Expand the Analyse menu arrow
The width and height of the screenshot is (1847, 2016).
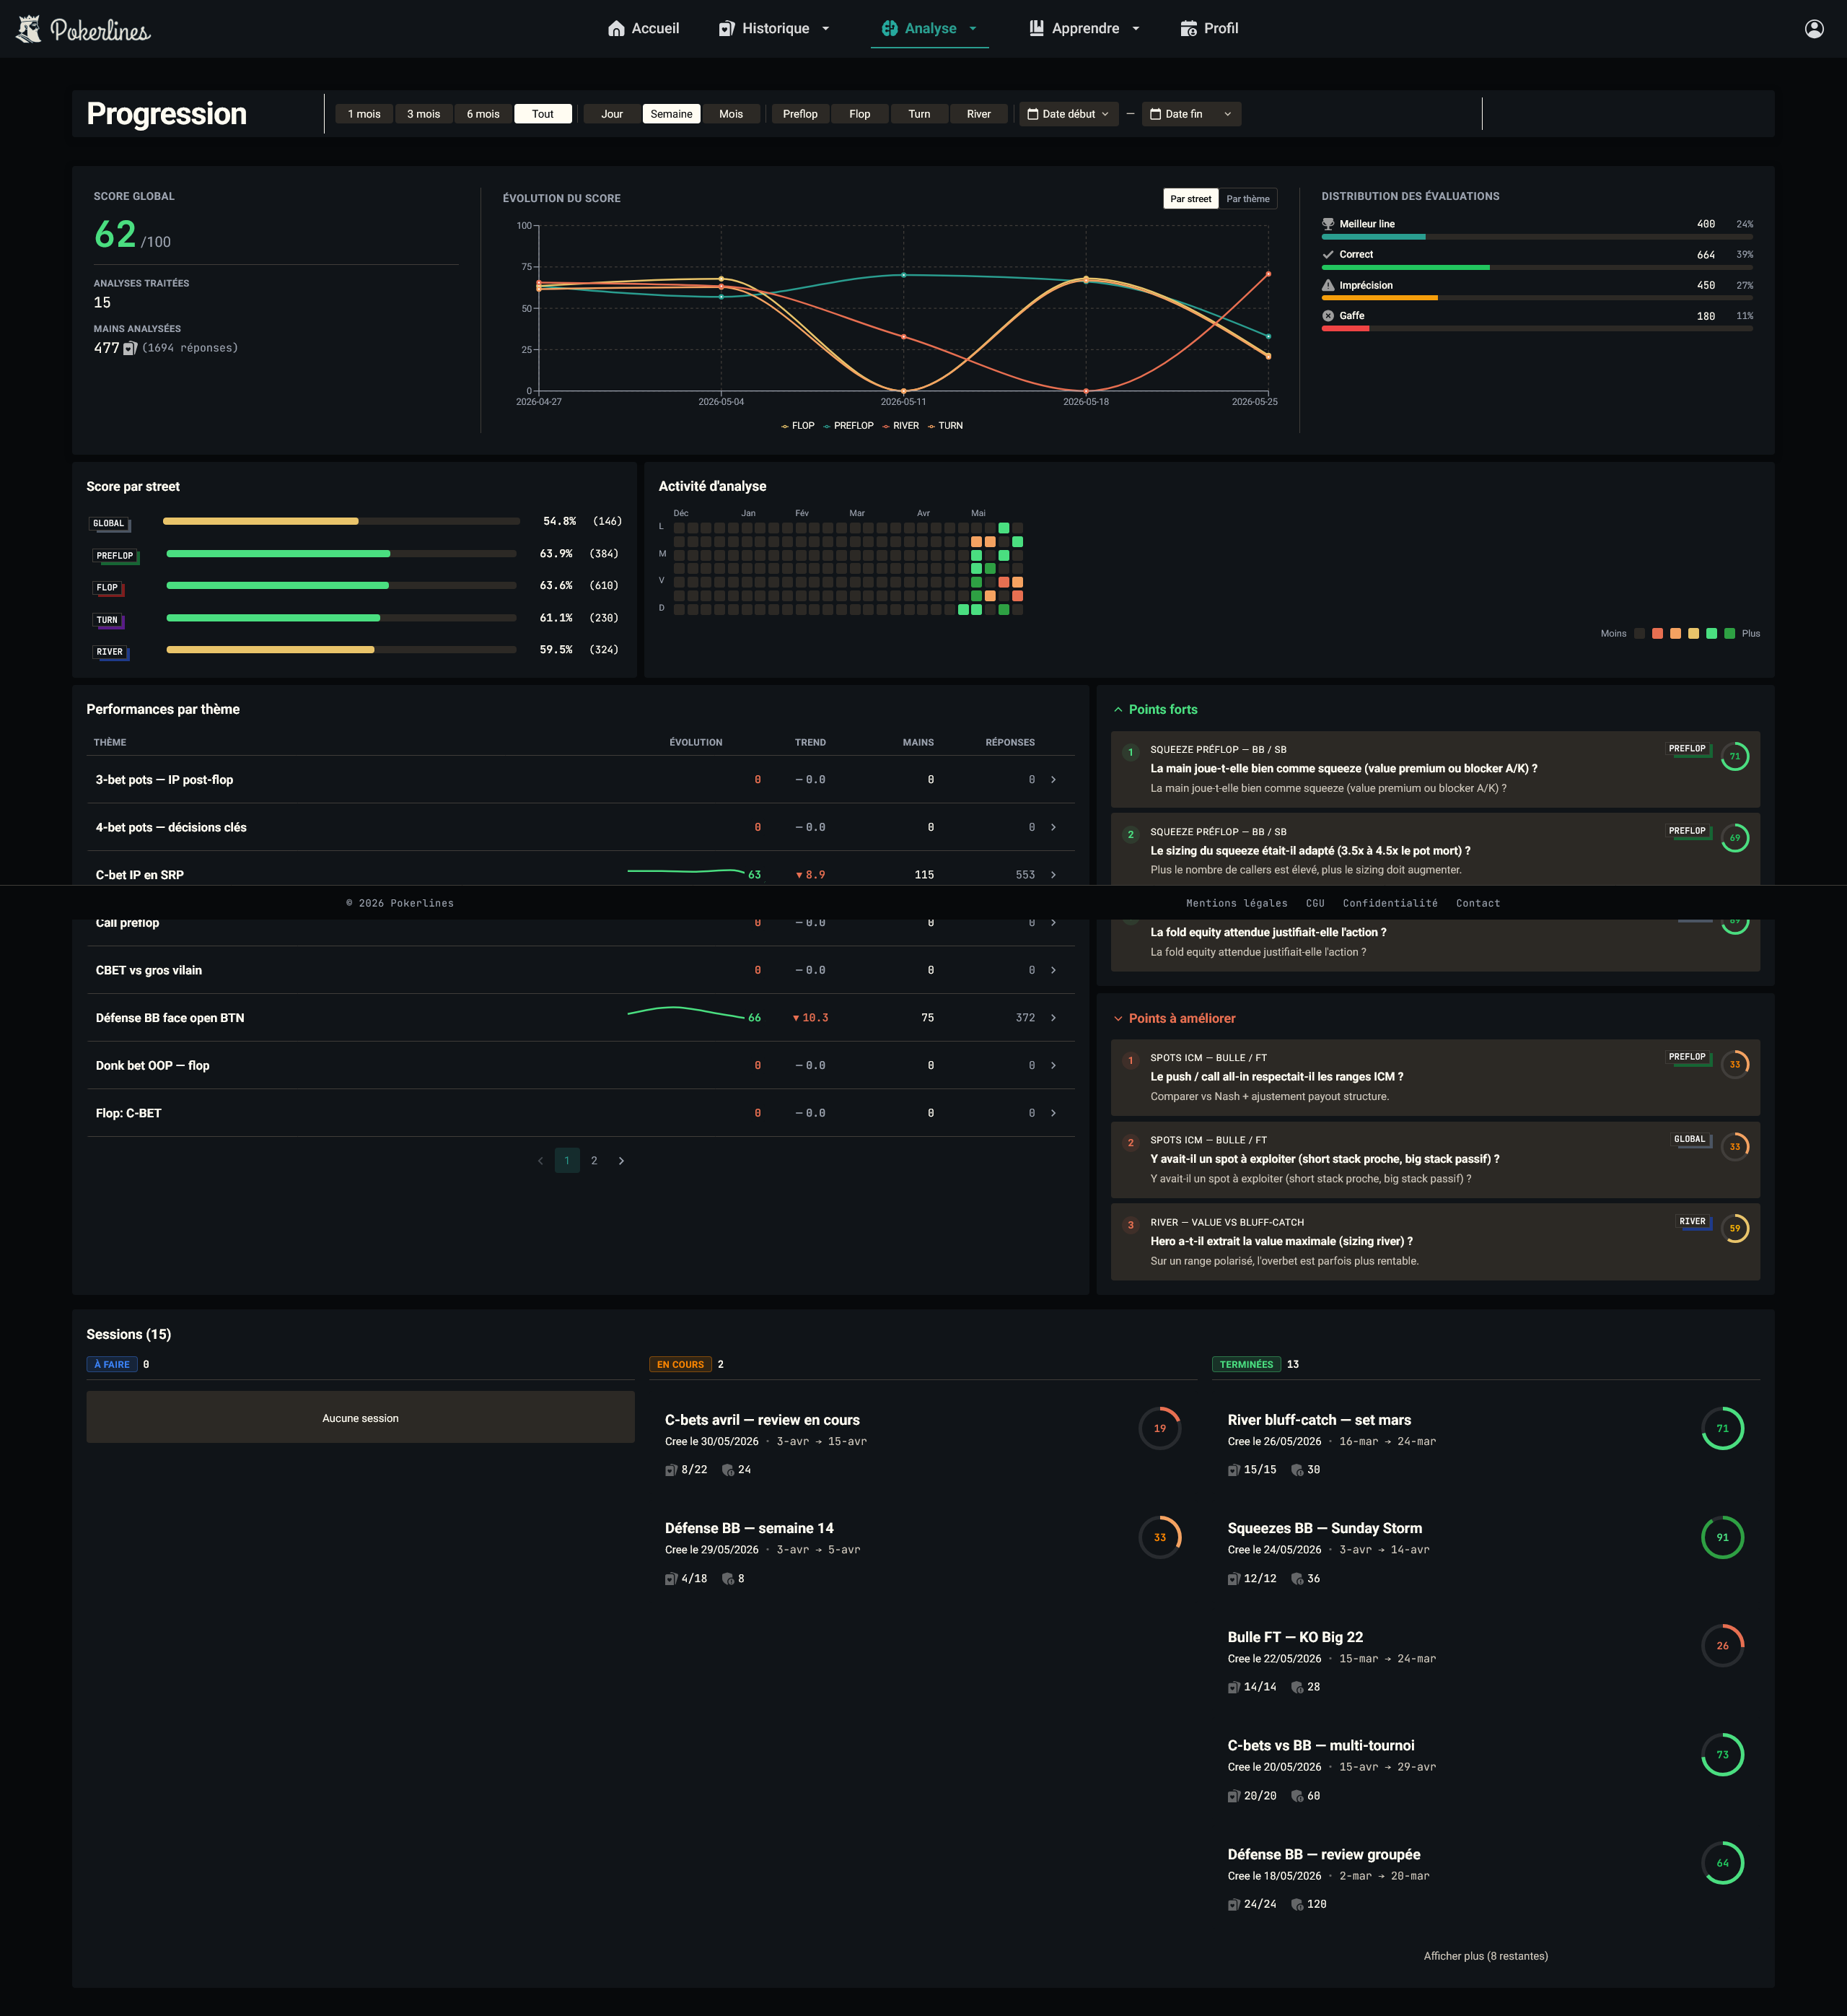(973, 29)
